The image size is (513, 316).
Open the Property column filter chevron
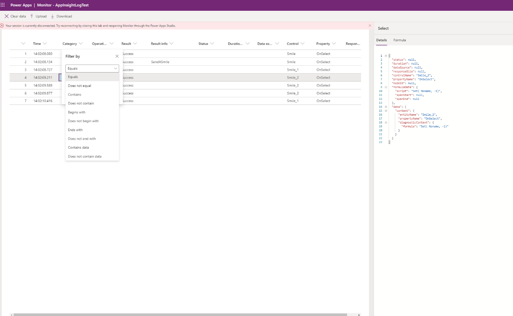[x=334, y=44]
